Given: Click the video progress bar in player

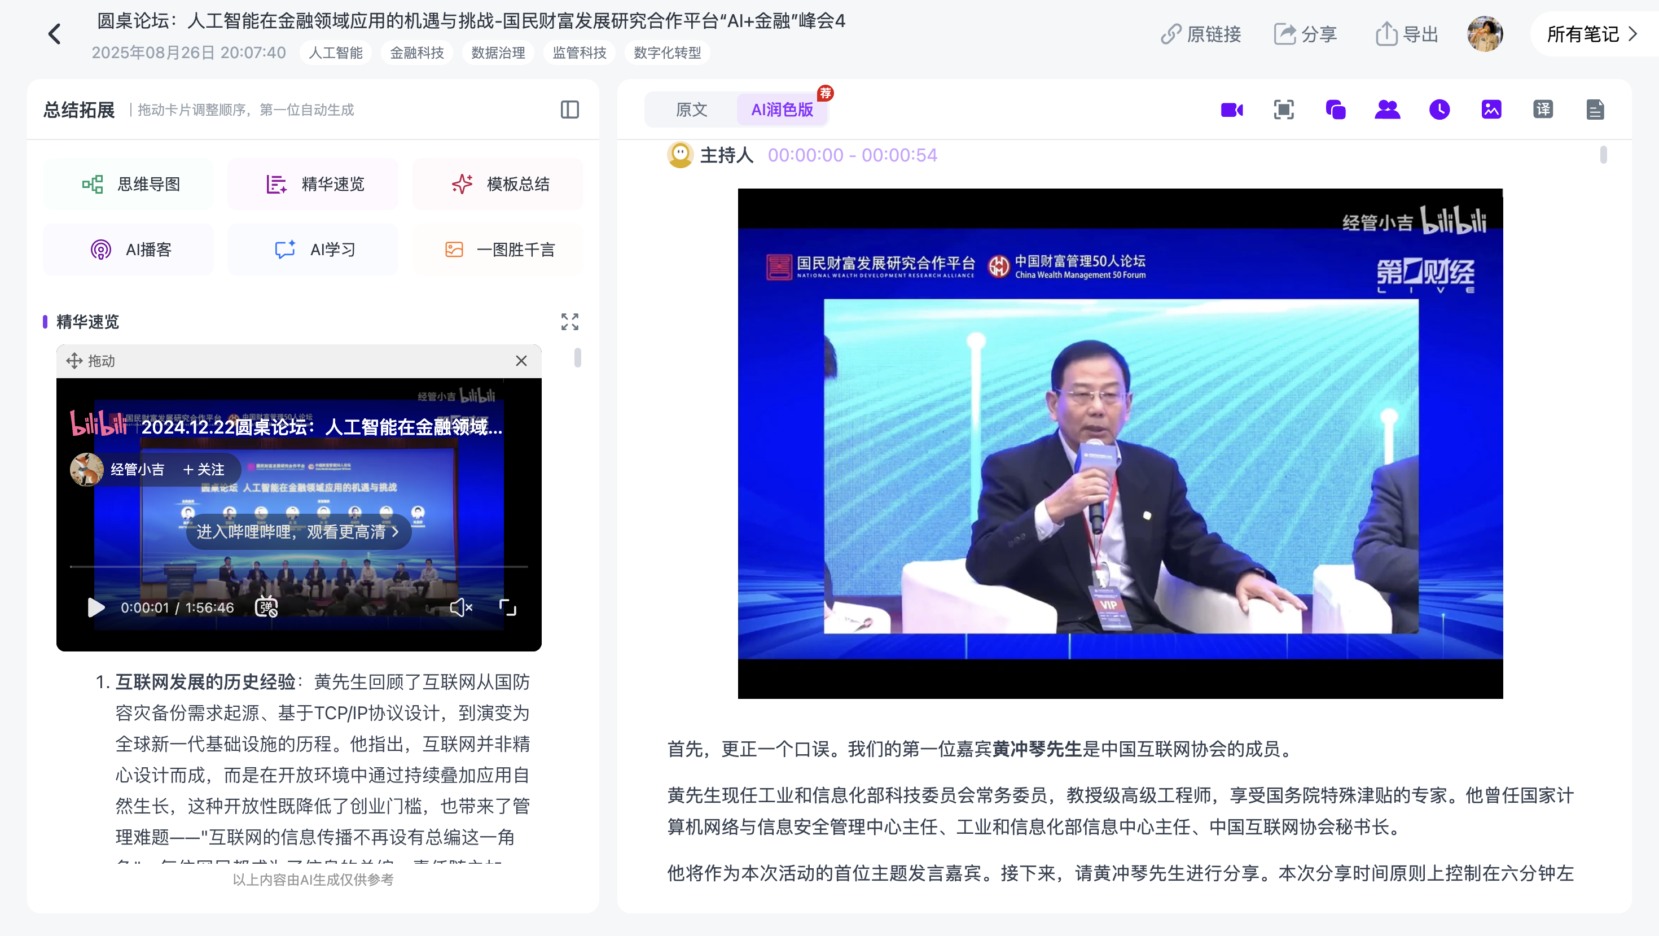Looking at the screenshot, I should pyautogui.click(x=298, y=567).
